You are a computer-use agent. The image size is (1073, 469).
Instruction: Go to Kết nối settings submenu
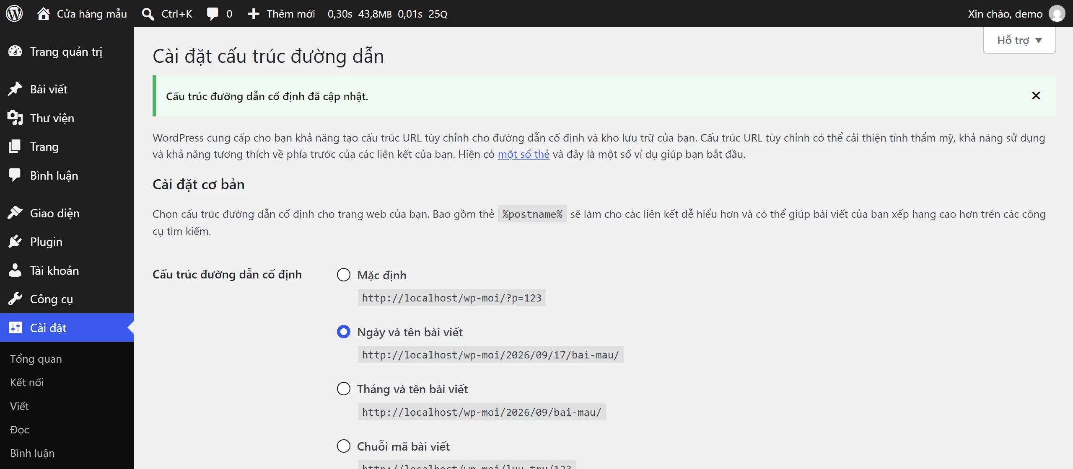pos(27,382)
